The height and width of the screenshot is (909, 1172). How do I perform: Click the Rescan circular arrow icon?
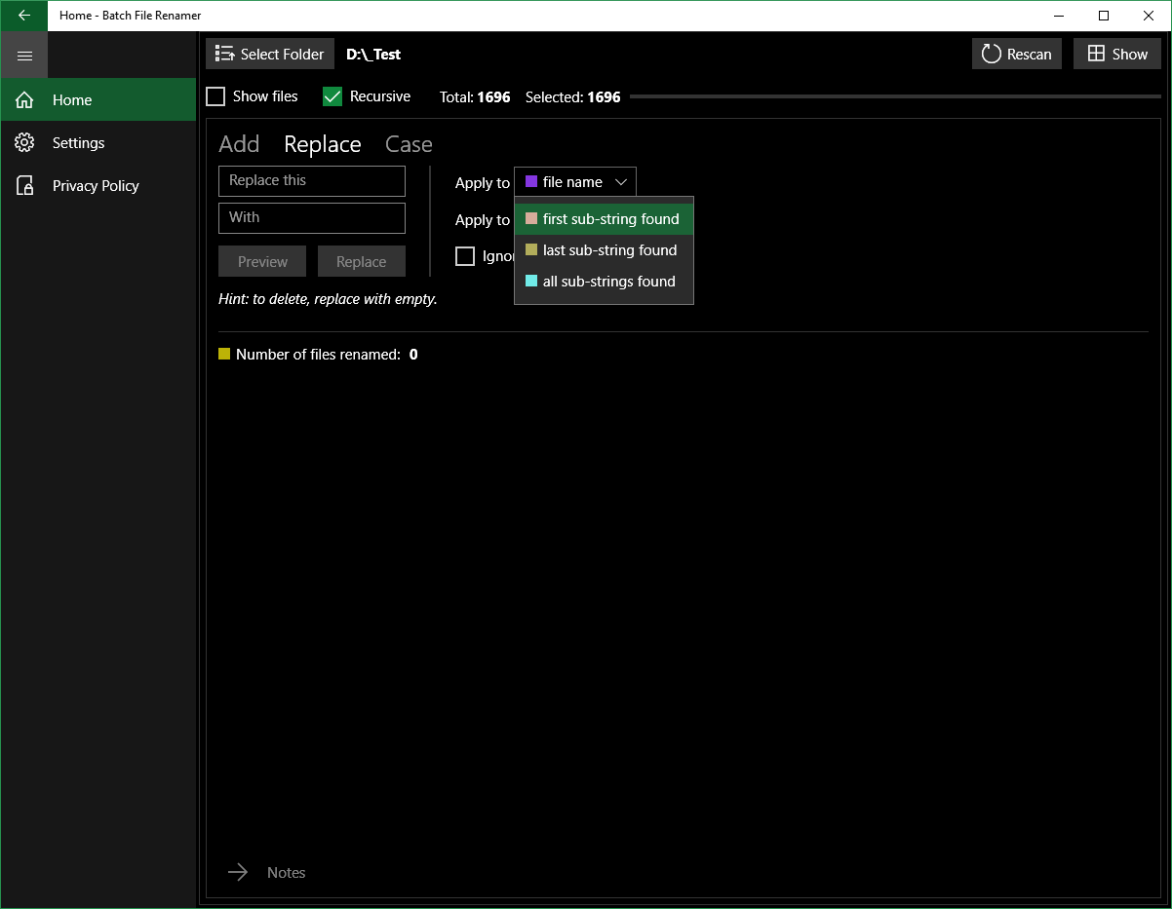coord(992,55)
